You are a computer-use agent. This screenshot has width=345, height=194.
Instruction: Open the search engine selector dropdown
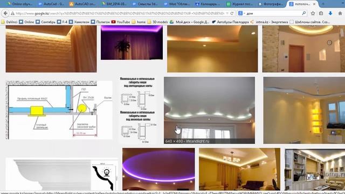[x=241, y=13]
